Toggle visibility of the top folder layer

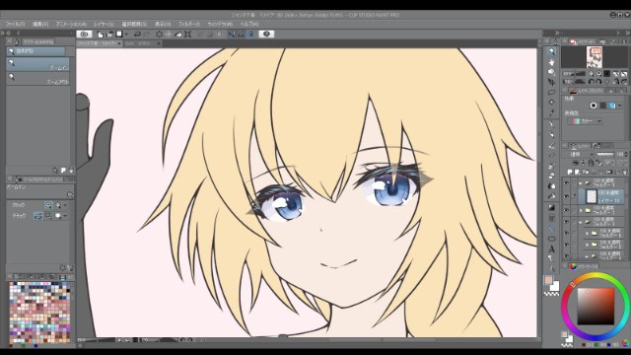pyautogui.click(x=566, y=182)
